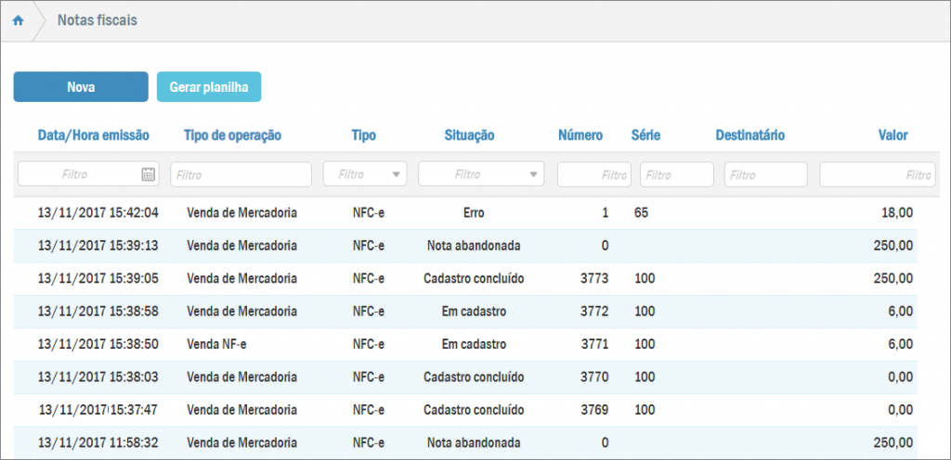Click the Gerar planilha button
The height and width of the screenshot is (460, 951).
point(209,87)
